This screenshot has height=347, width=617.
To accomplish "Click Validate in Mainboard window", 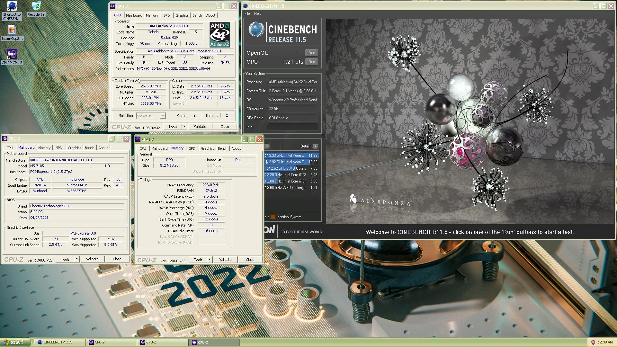I will click(92, 259).
